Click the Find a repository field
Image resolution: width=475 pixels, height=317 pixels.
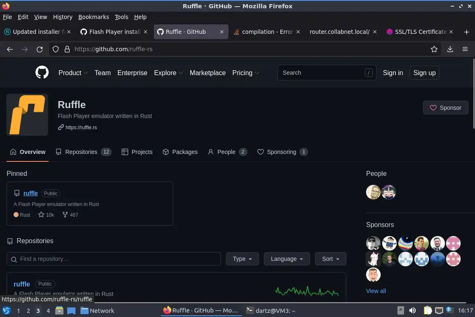click(x=114, y=259)
